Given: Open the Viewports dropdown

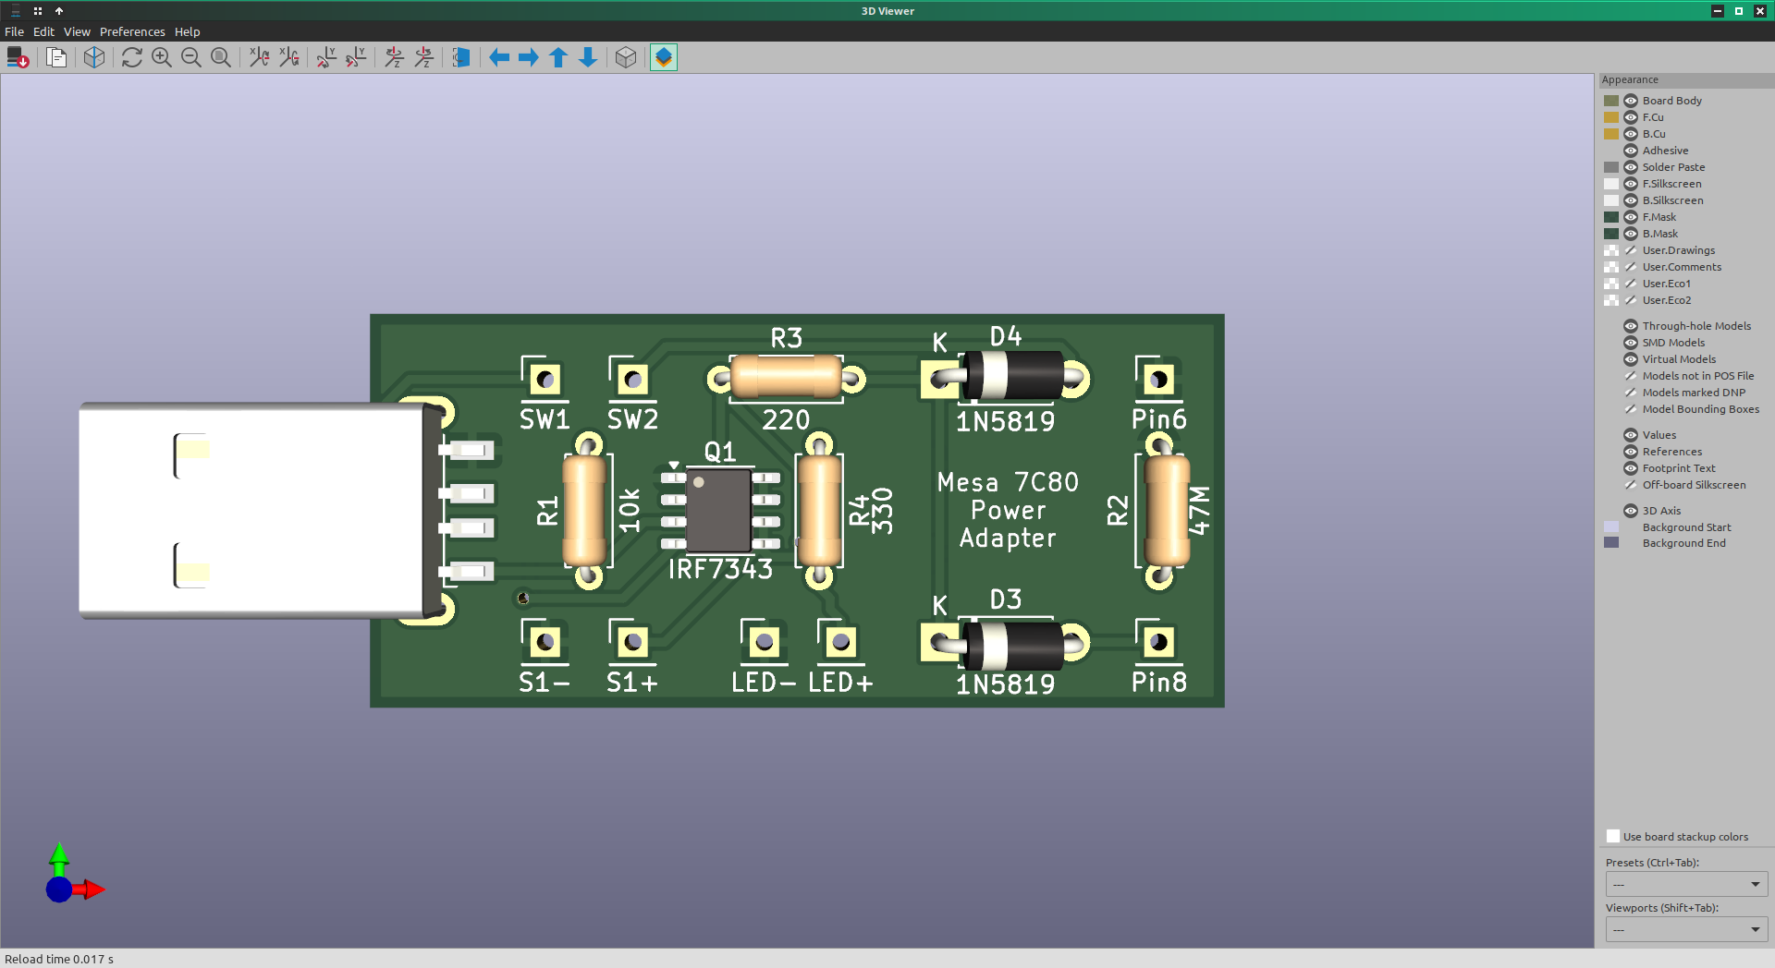Looking at the screenshot, I should (1686, 929).
